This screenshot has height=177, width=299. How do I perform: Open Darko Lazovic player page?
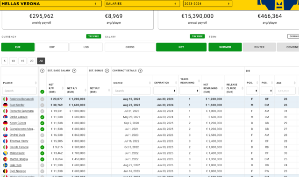(x=19, y=117)
